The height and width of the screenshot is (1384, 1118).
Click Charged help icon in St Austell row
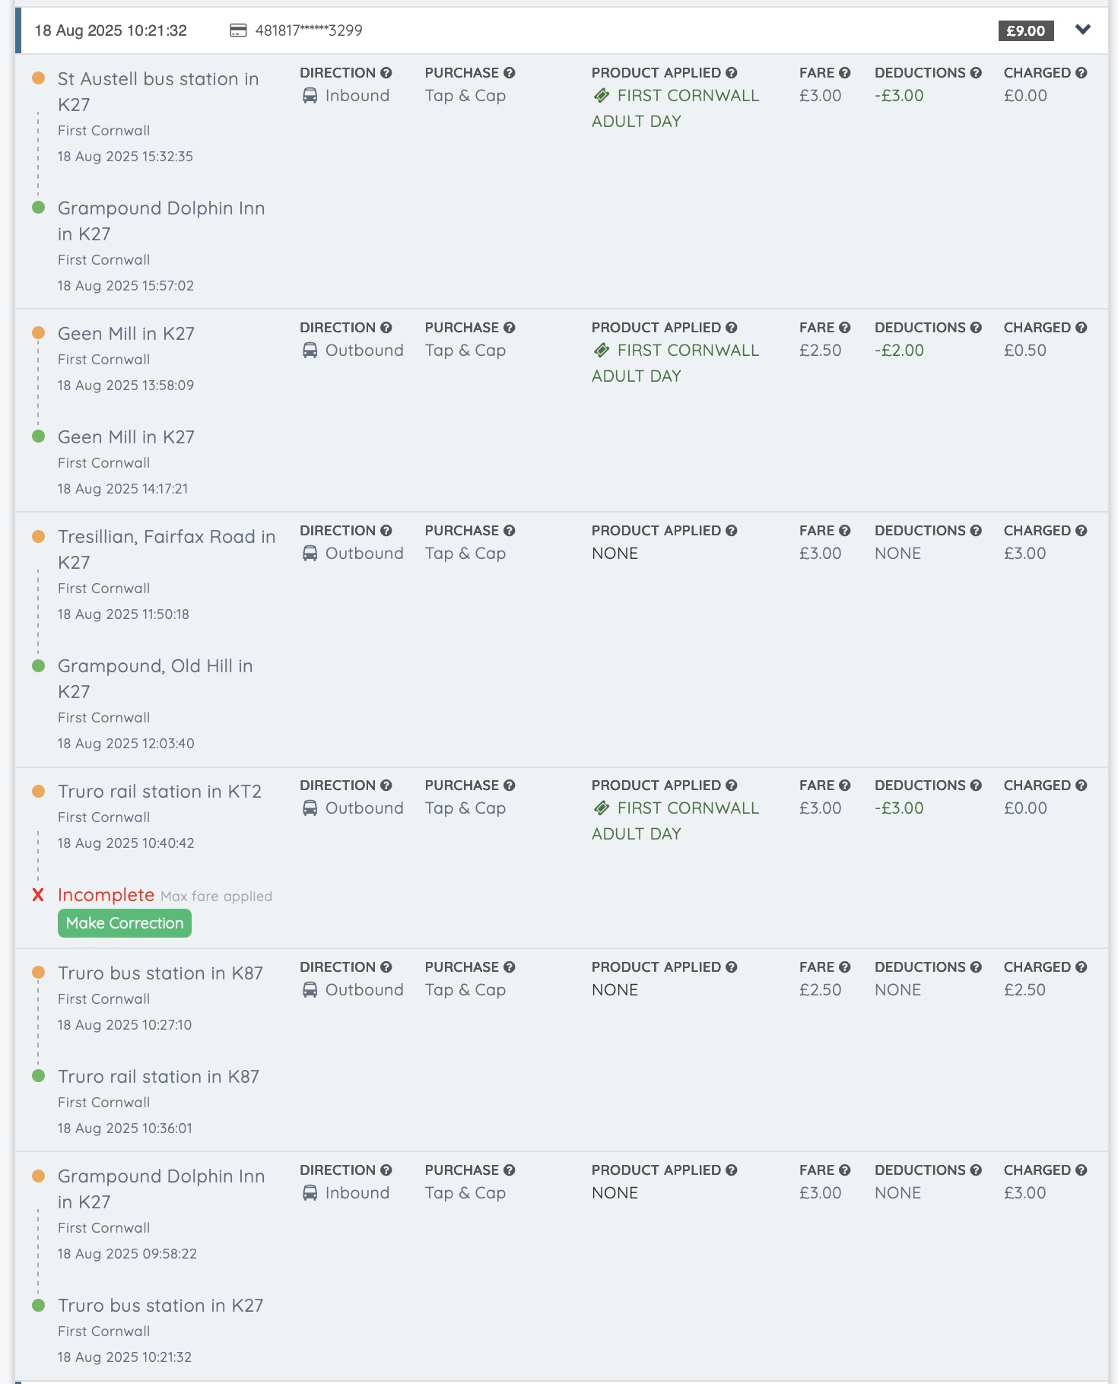(1081, 73)
